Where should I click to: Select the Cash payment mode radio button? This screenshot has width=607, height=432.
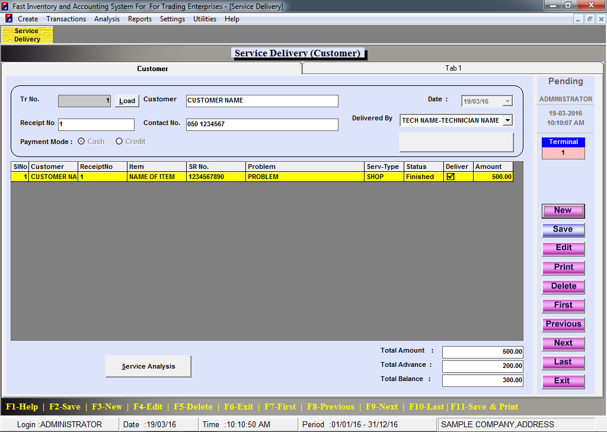point(81,142)
